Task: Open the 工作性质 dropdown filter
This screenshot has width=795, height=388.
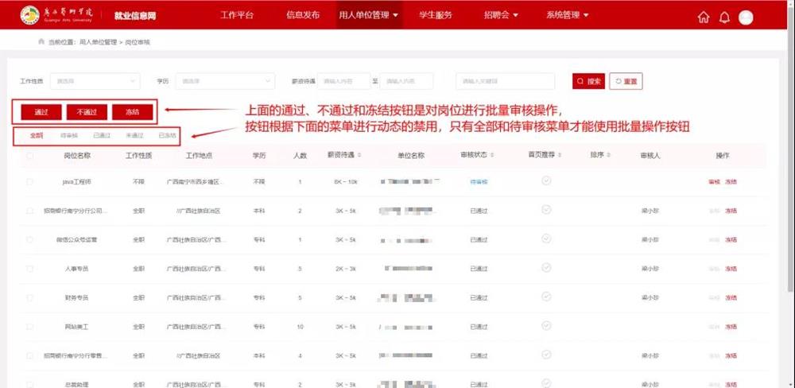Action: [94, 81]
